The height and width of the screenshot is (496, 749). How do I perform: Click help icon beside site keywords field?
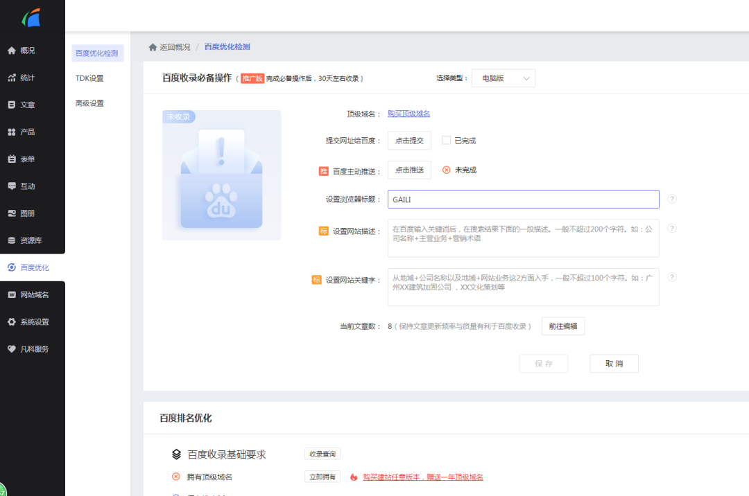[672, 277]
